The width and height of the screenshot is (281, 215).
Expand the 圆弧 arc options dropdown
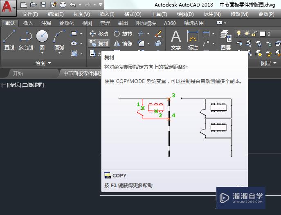[x=59, y=53]
